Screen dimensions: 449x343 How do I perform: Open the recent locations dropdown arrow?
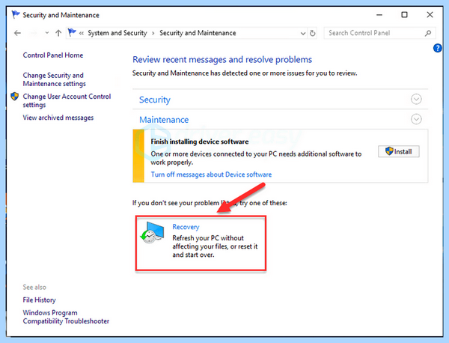click(x=47, y=33)
